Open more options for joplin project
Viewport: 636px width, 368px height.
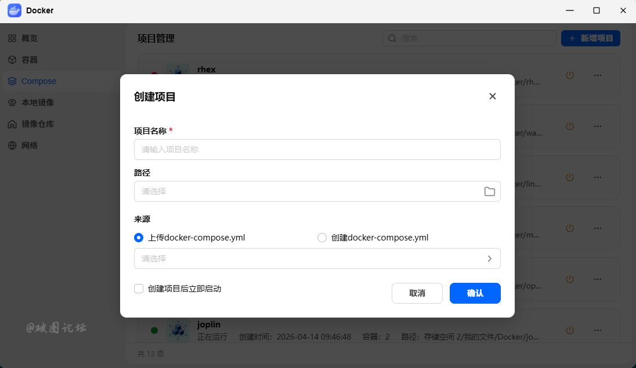[598, 330]
